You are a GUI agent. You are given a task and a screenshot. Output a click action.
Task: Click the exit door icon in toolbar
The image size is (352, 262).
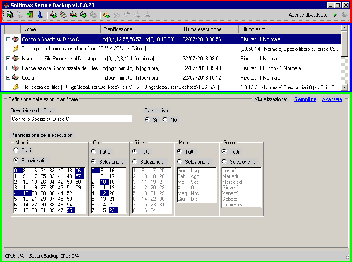click(30, 15)
